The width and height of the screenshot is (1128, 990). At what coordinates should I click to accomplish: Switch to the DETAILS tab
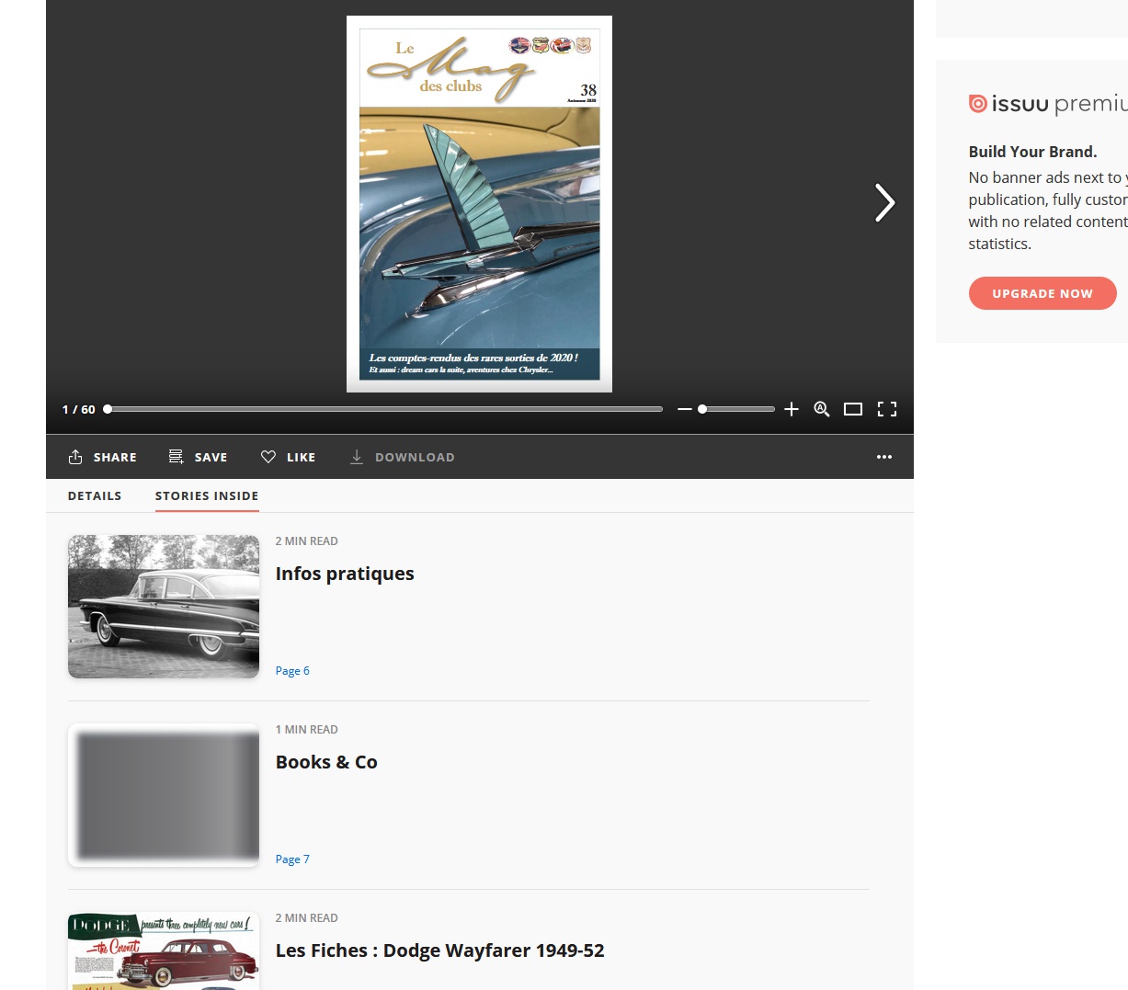[95, 495]
